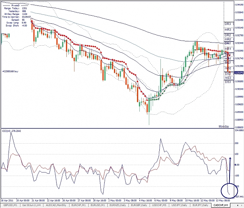
Task: Open the Ger30Jun11,H4 chart tab
Action: pos(31,205)
